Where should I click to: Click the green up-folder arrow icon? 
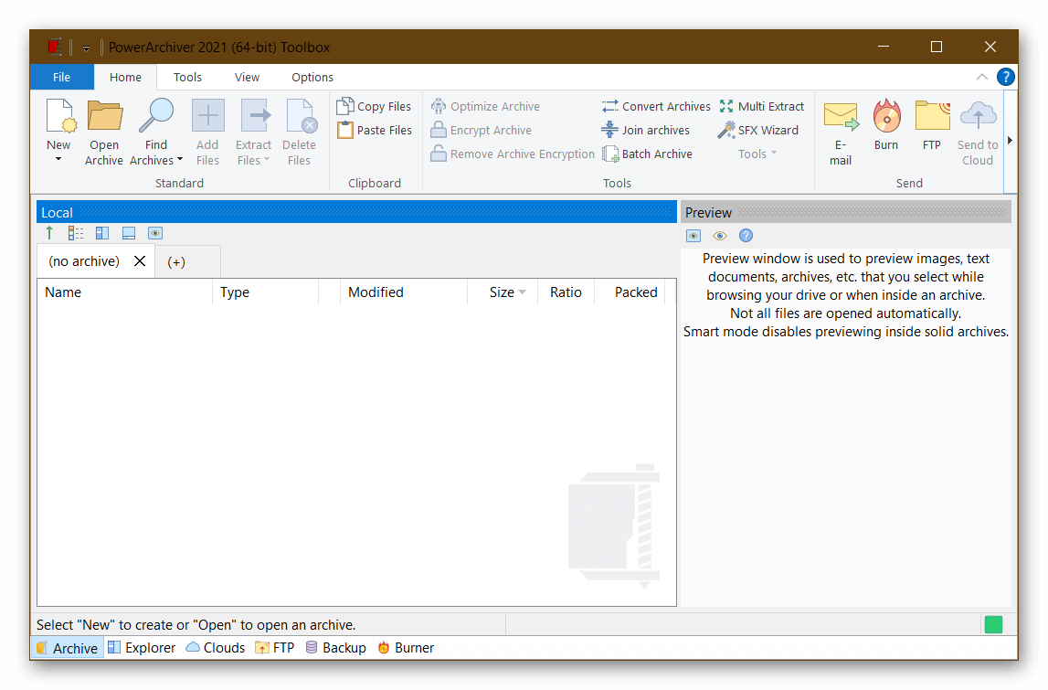[x=49, y=233]
